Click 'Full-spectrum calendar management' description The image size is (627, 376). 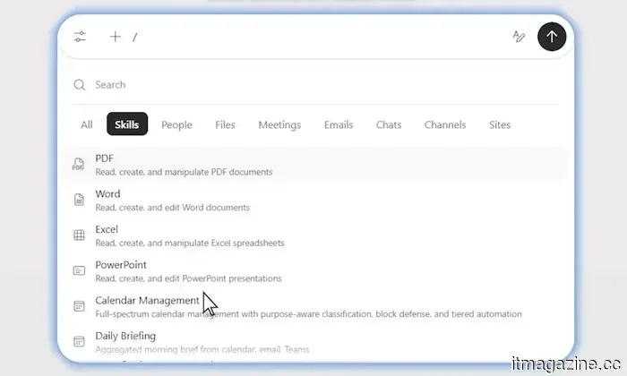pyautogui.click(x=308, y=314)
